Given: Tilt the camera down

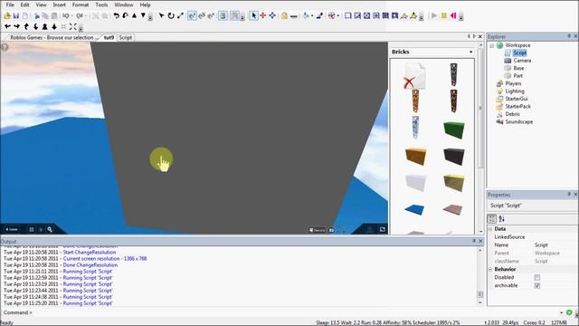Looking at the screenshot, I should (x=35, y=26).
